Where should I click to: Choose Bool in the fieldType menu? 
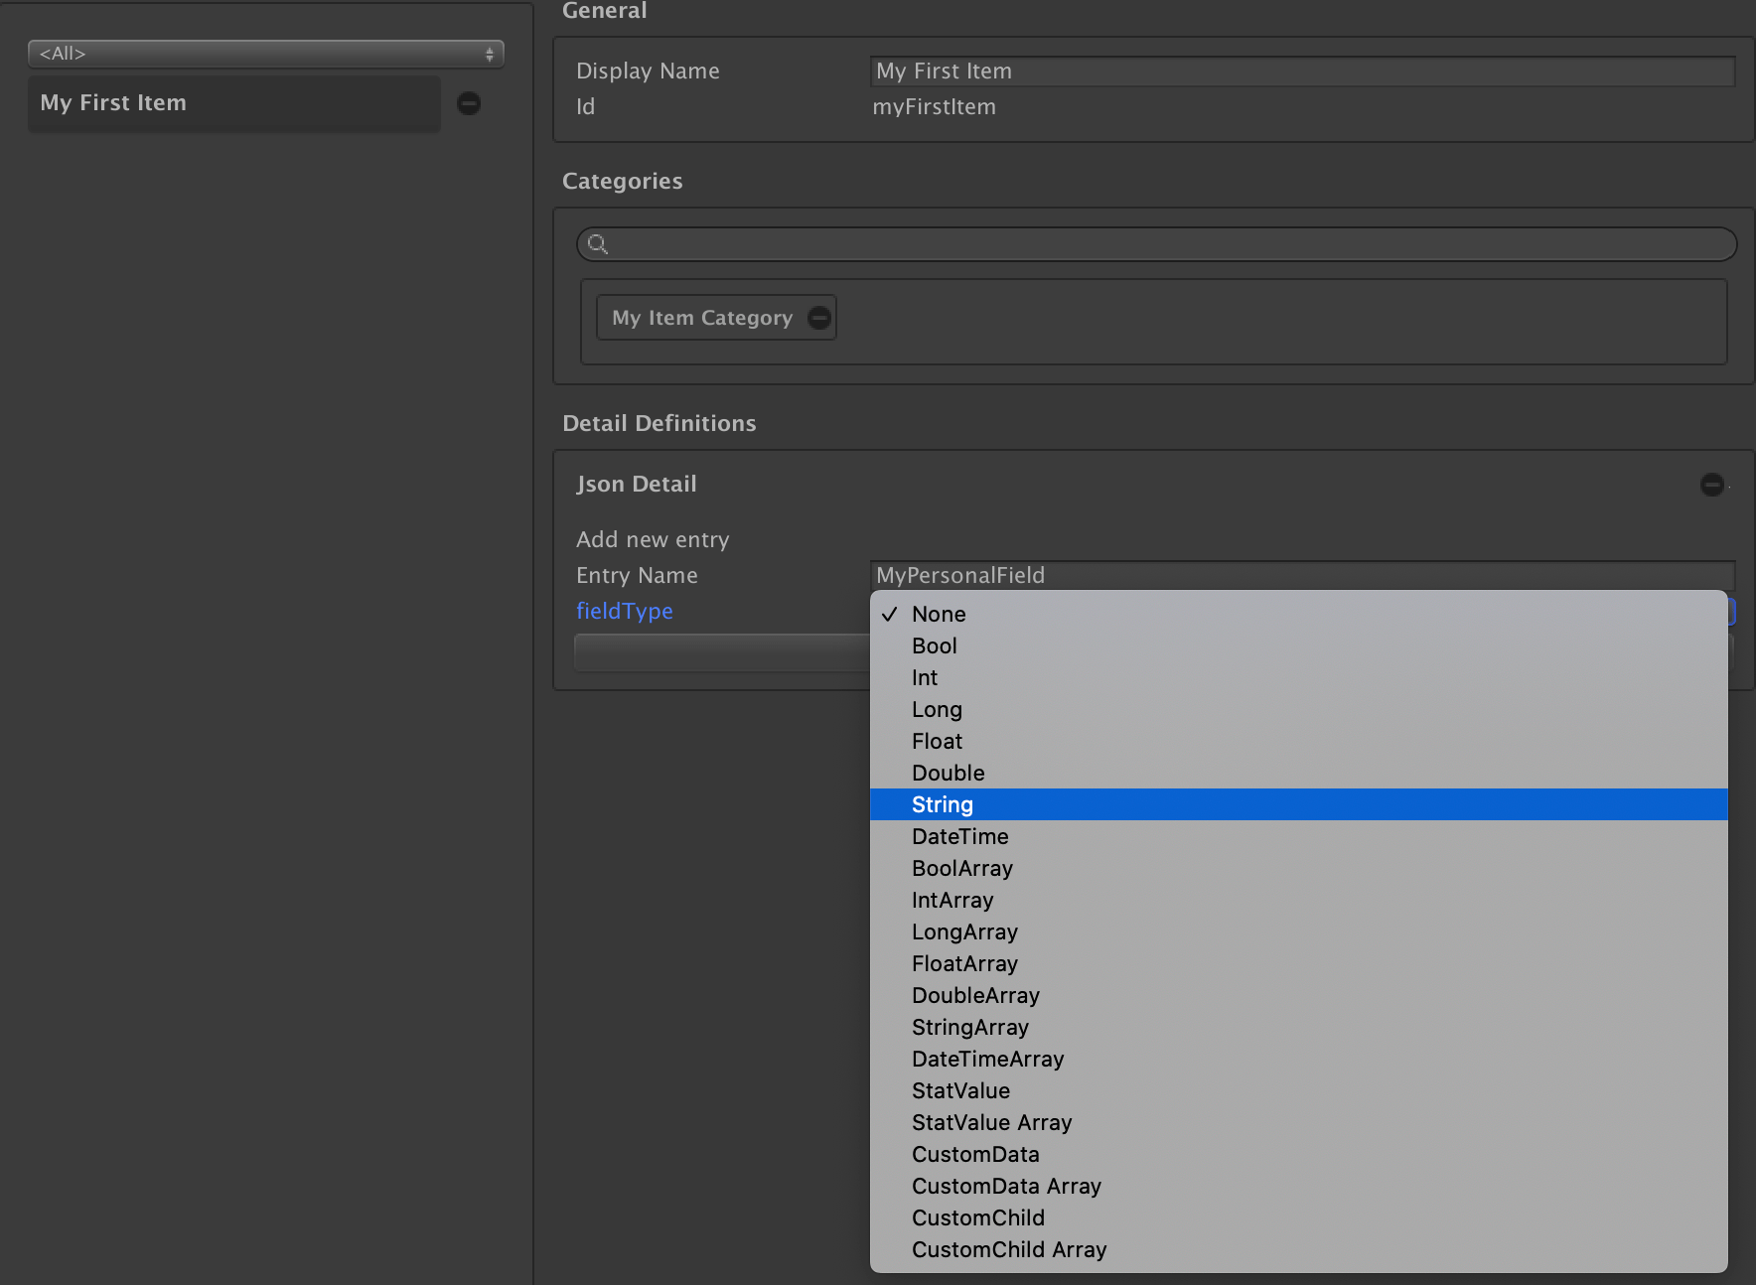(1299, 645)
